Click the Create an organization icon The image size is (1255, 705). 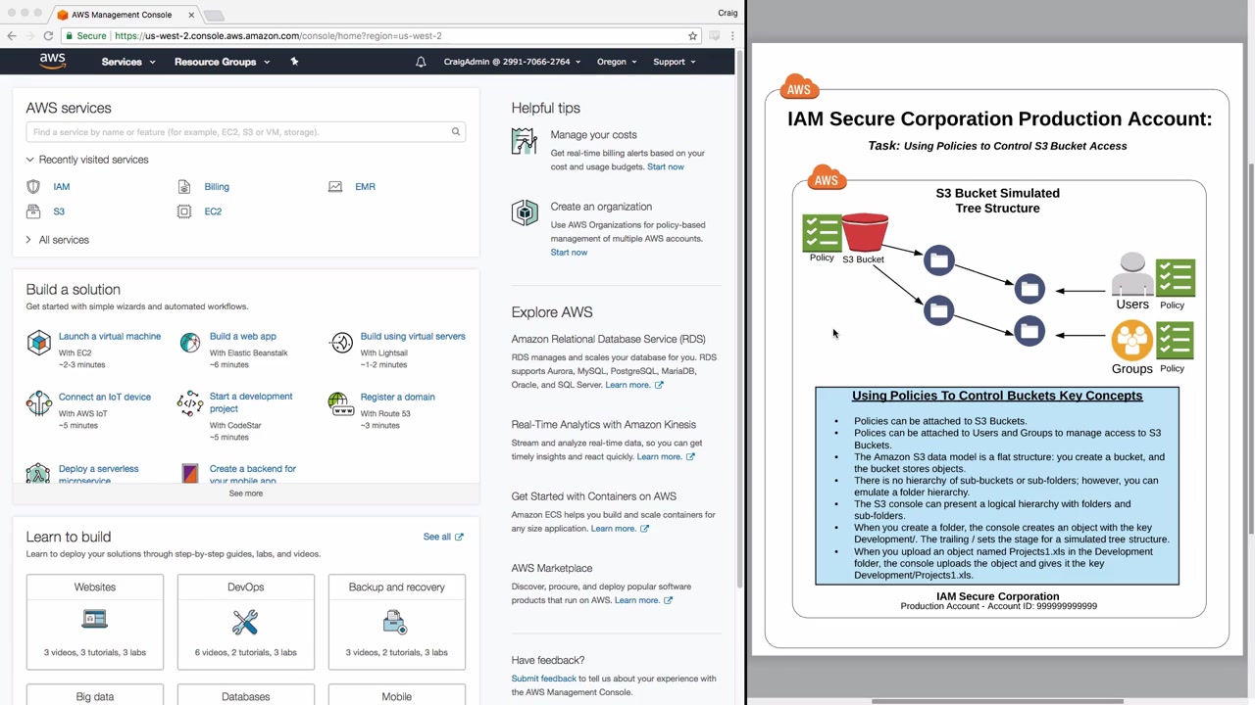click(x=525, y=212)
